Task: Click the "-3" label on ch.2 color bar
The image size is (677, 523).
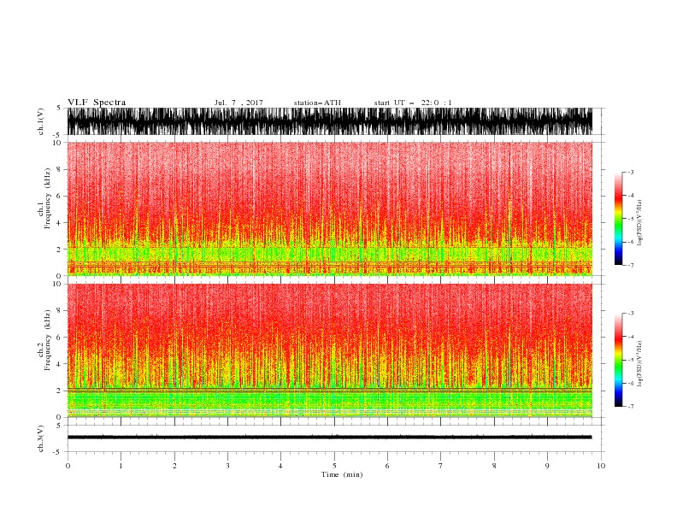Action: [631, 314]
